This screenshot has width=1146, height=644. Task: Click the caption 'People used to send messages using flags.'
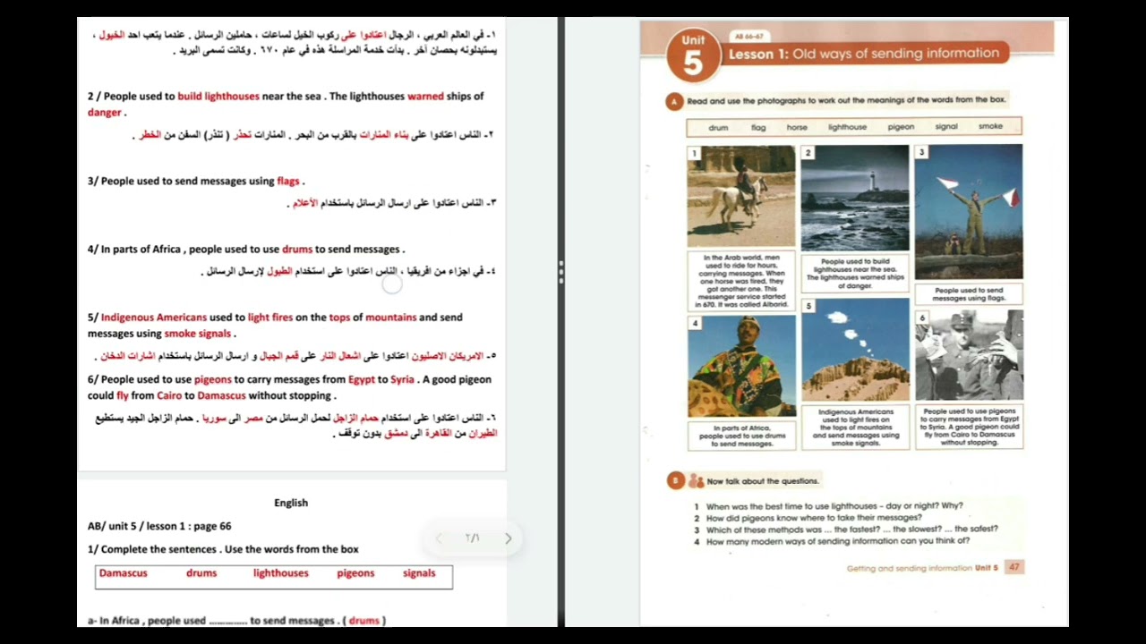969,294
